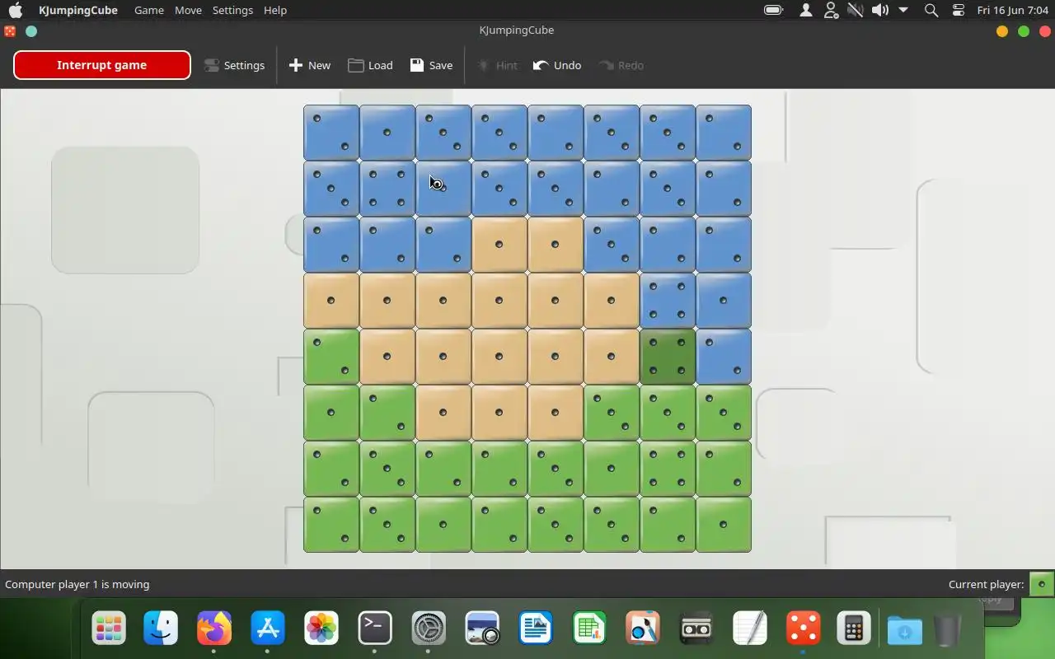1055x659 pixels.
Task: Click the date and time Fri 16 Jun 7:04
Action: click(x=1013, y=10)
